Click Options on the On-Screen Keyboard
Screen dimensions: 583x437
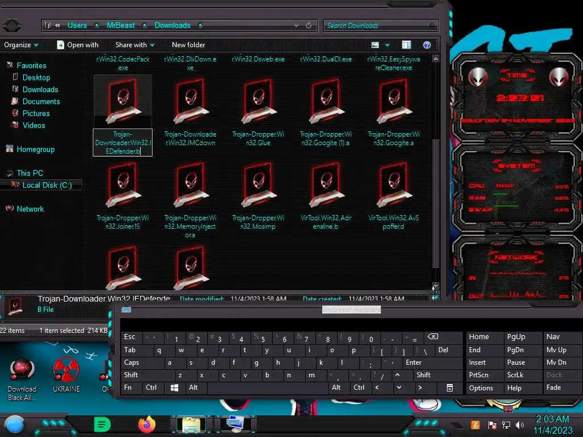pos(485,388)
